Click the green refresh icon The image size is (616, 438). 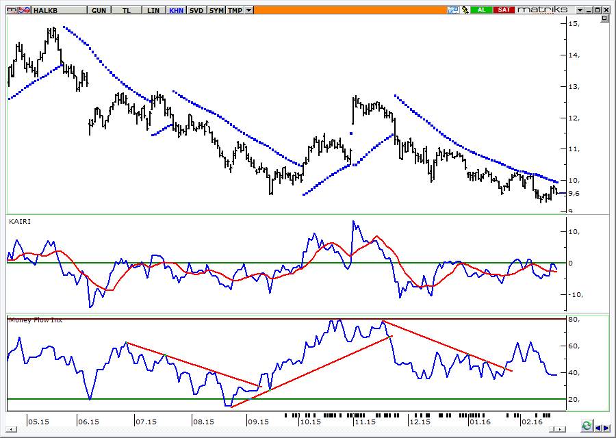tap(586, 426)
